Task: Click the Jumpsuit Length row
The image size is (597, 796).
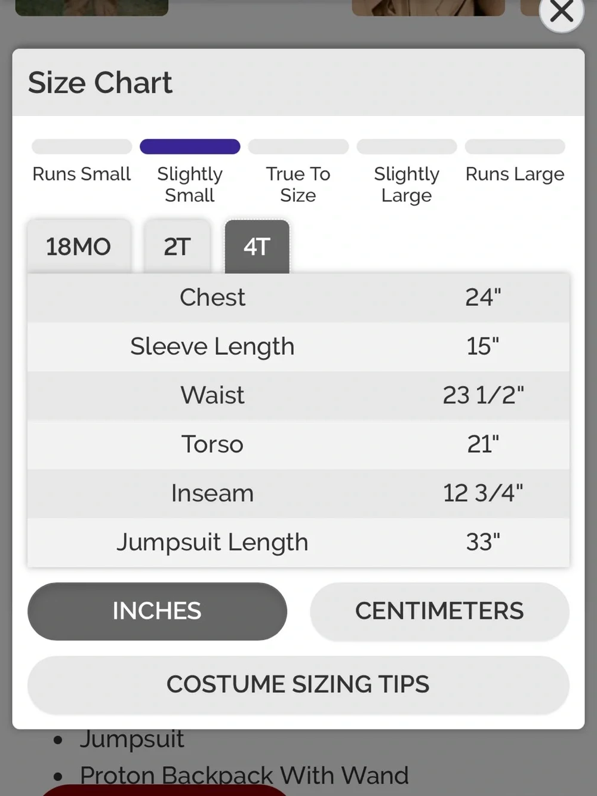Action: coord(298,542)
